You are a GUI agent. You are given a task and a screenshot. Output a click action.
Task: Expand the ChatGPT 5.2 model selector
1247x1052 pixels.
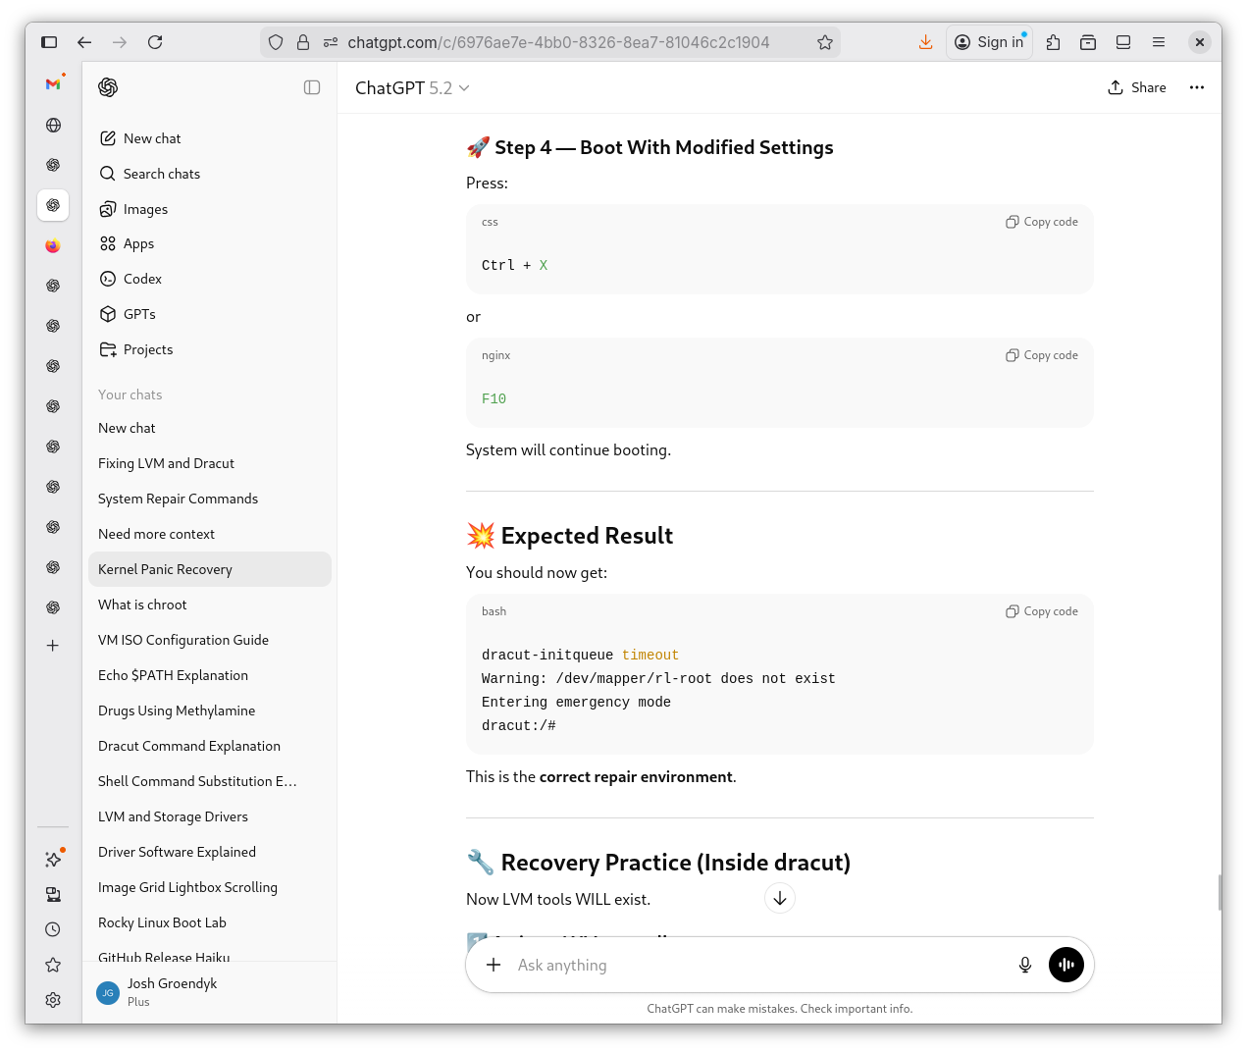[412, 88]
